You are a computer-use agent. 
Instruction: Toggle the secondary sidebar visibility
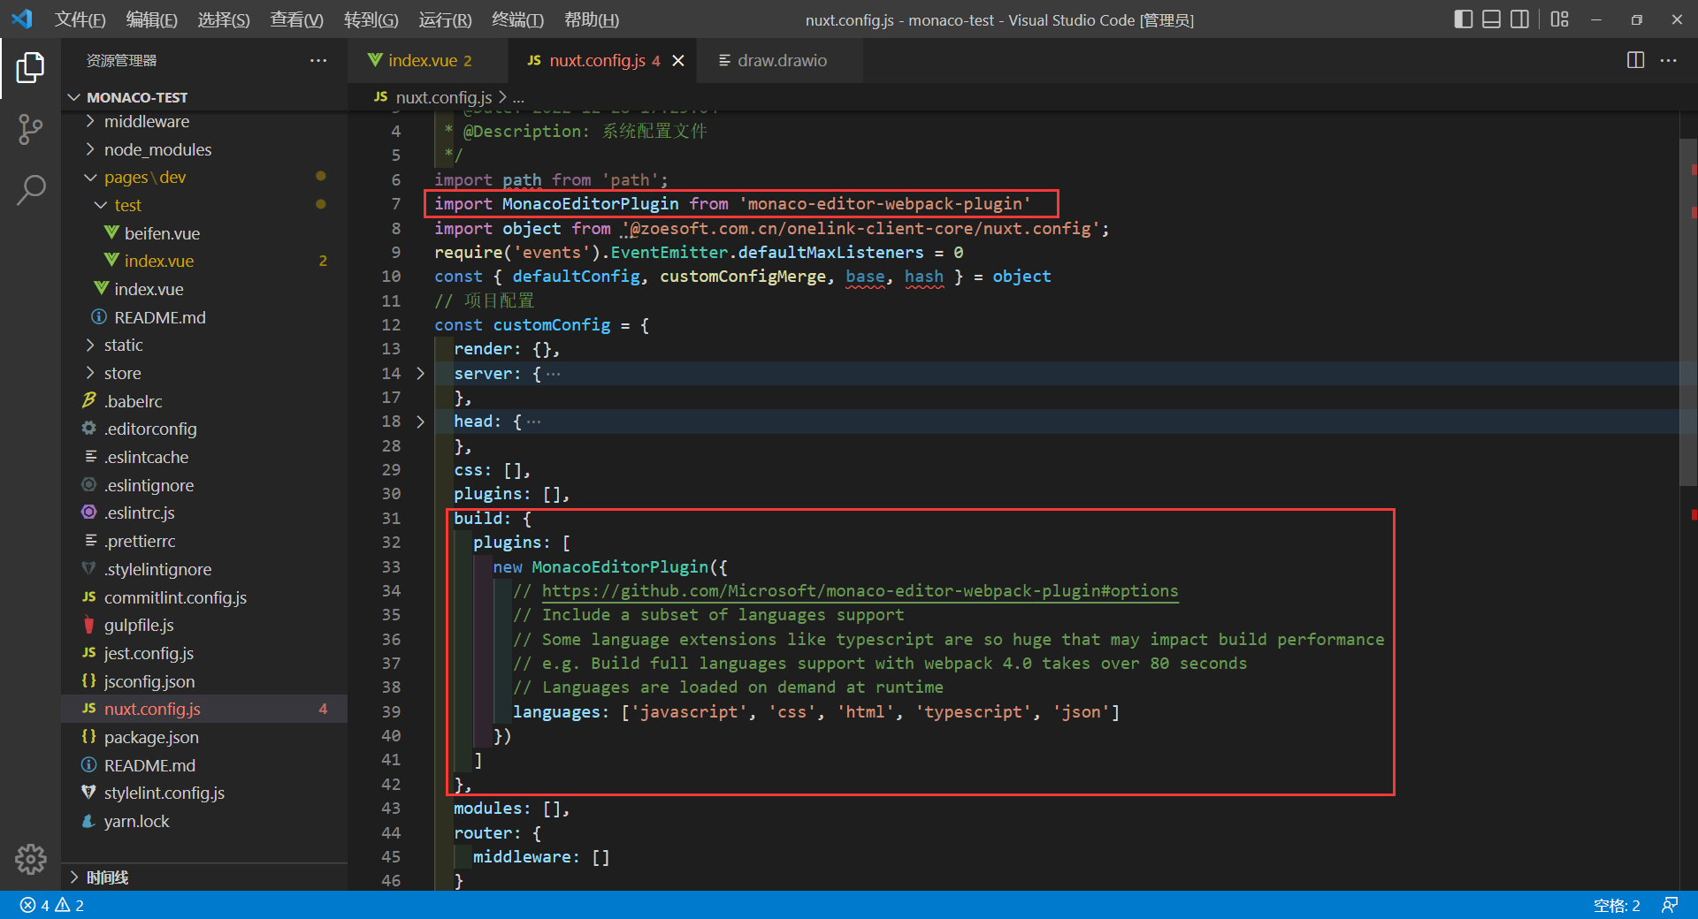pos(1519,19)
